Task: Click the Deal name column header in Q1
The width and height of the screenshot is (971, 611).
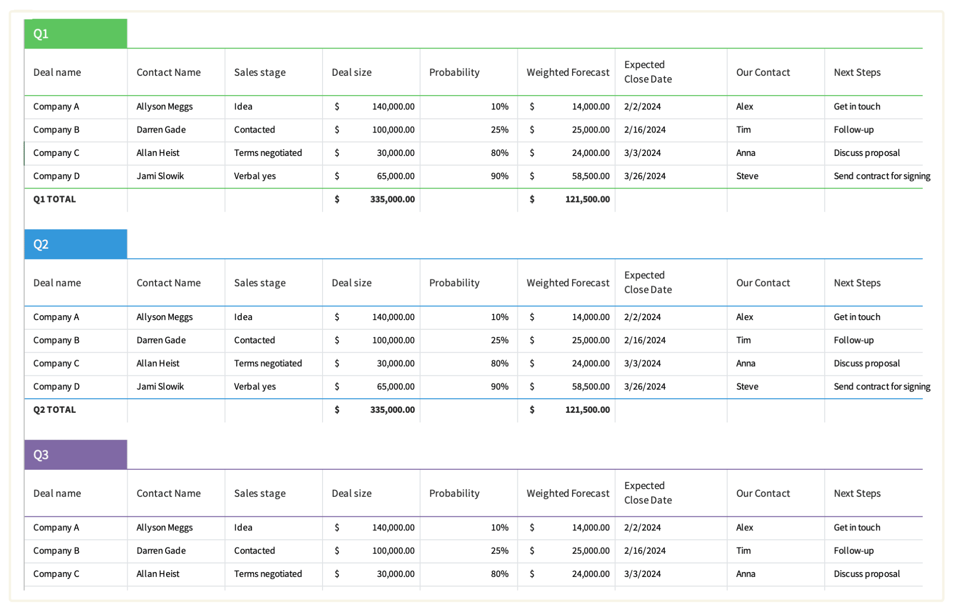Action: [x=57, y=72]
